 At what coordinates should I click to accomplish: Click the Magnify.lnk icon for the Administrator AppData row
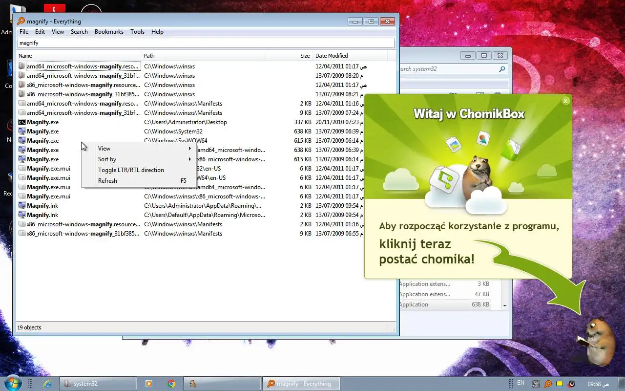coord(22,206)
